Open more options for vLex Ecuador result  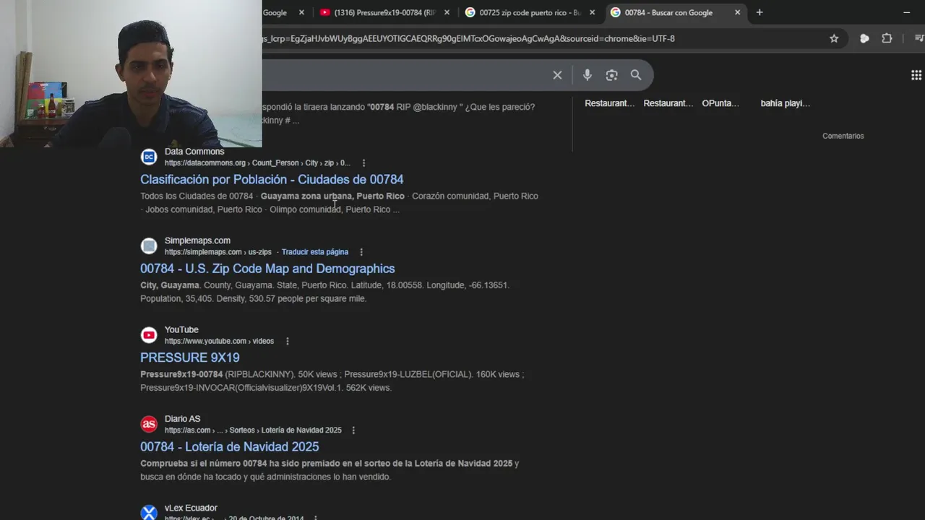316,518
